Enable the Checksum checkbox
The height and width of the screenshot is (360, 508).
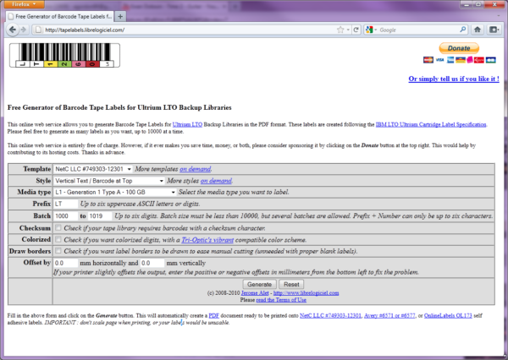coord(58,227)
